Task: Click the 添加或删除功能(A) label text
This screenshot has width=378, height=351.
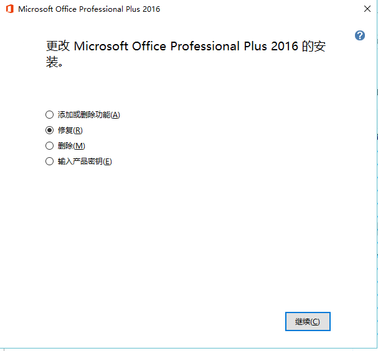Action: click(88, 115)
